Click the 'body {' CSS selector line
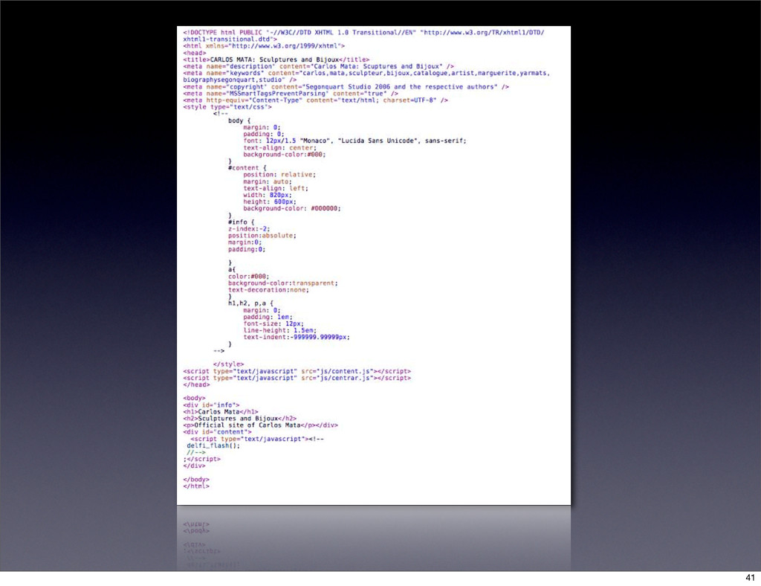Image resolution: width=761 pixels, height=586 pixels. pyautogui.click(x=239, y=120)
